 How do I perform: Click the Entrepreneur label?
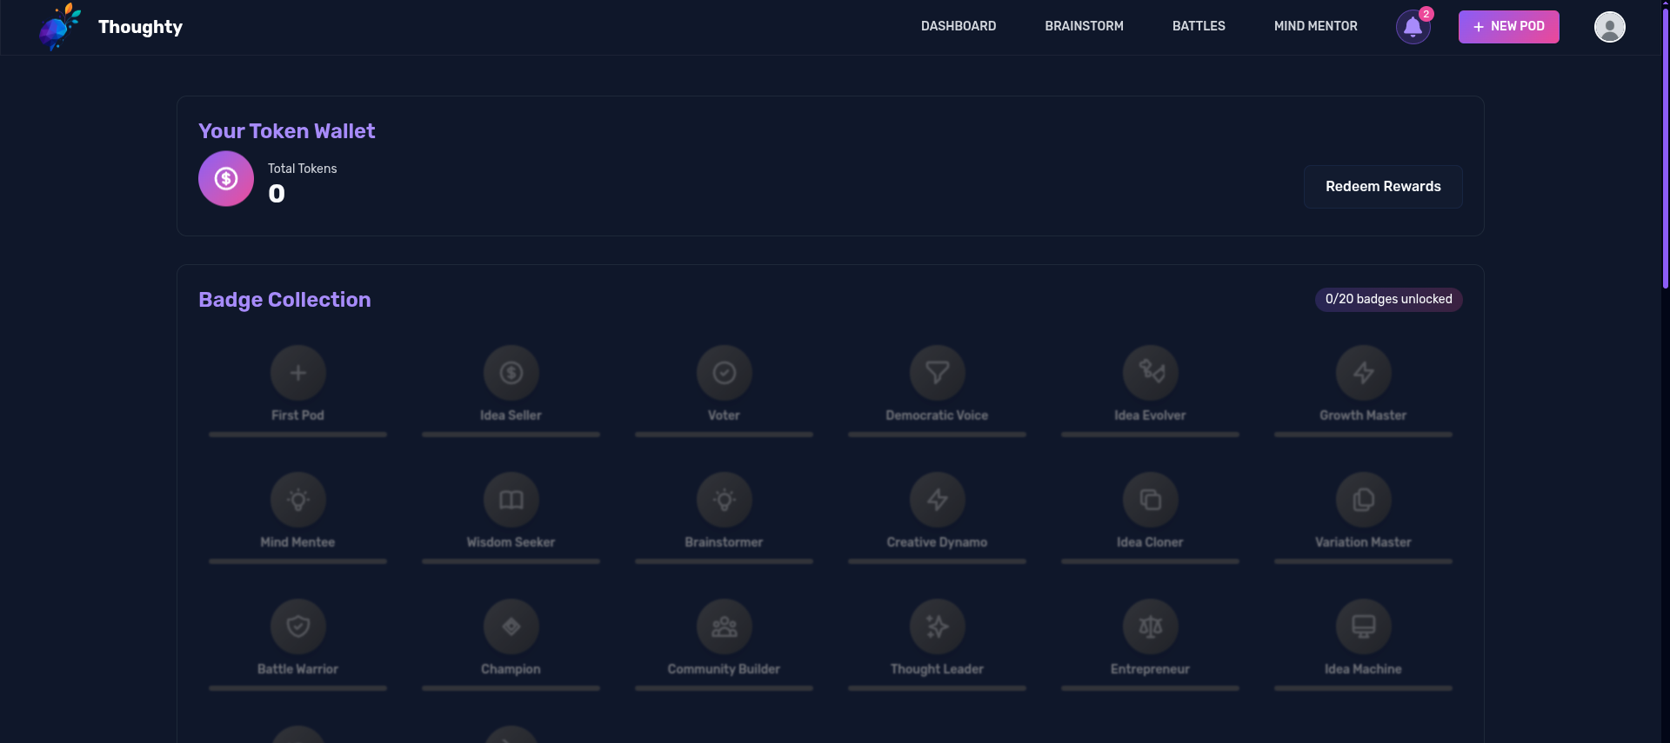(1150, 669)
